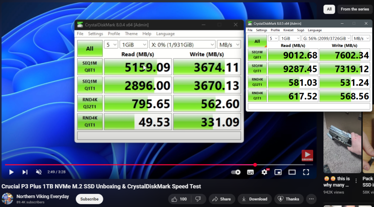Open Language menu in CrystalDiskMark 8.0.5
374x207 pixels.
315,30
